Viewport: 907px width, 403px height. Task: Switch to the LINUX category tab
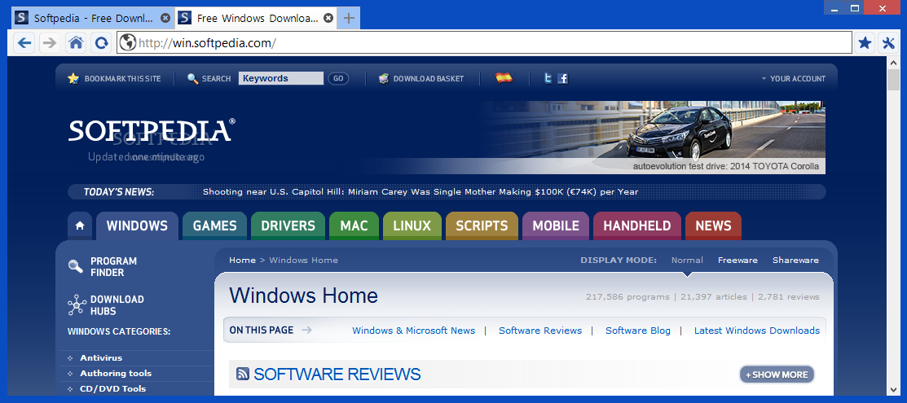[x=412, y=226]
